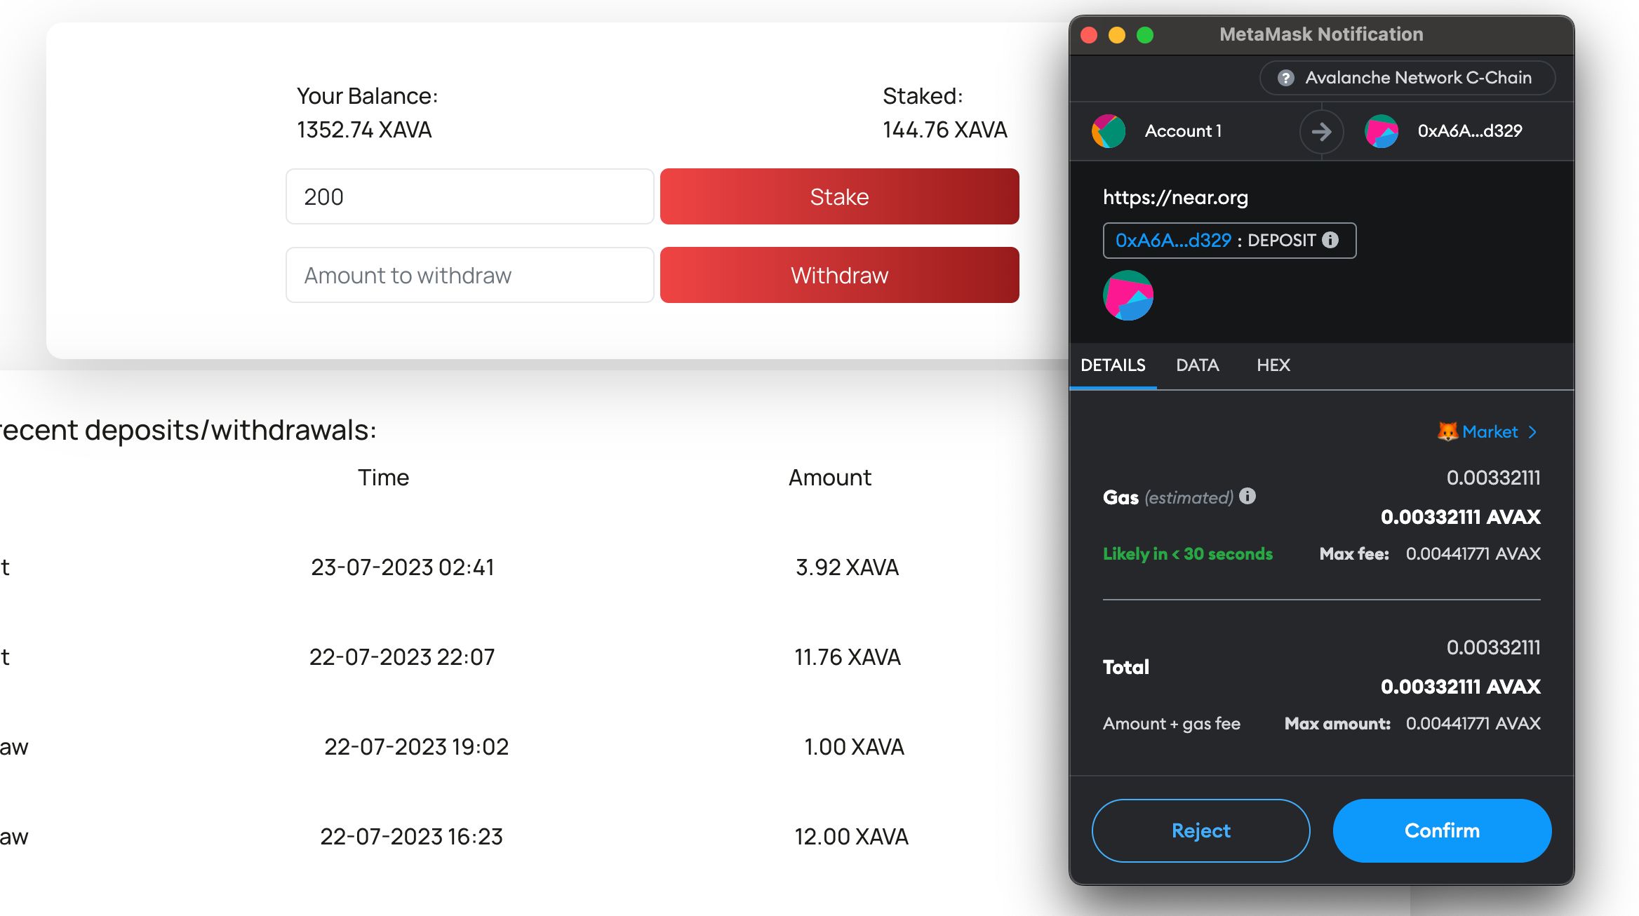
Task: Click the Amount + gas fee label
Action: [x=1172, y=723]
